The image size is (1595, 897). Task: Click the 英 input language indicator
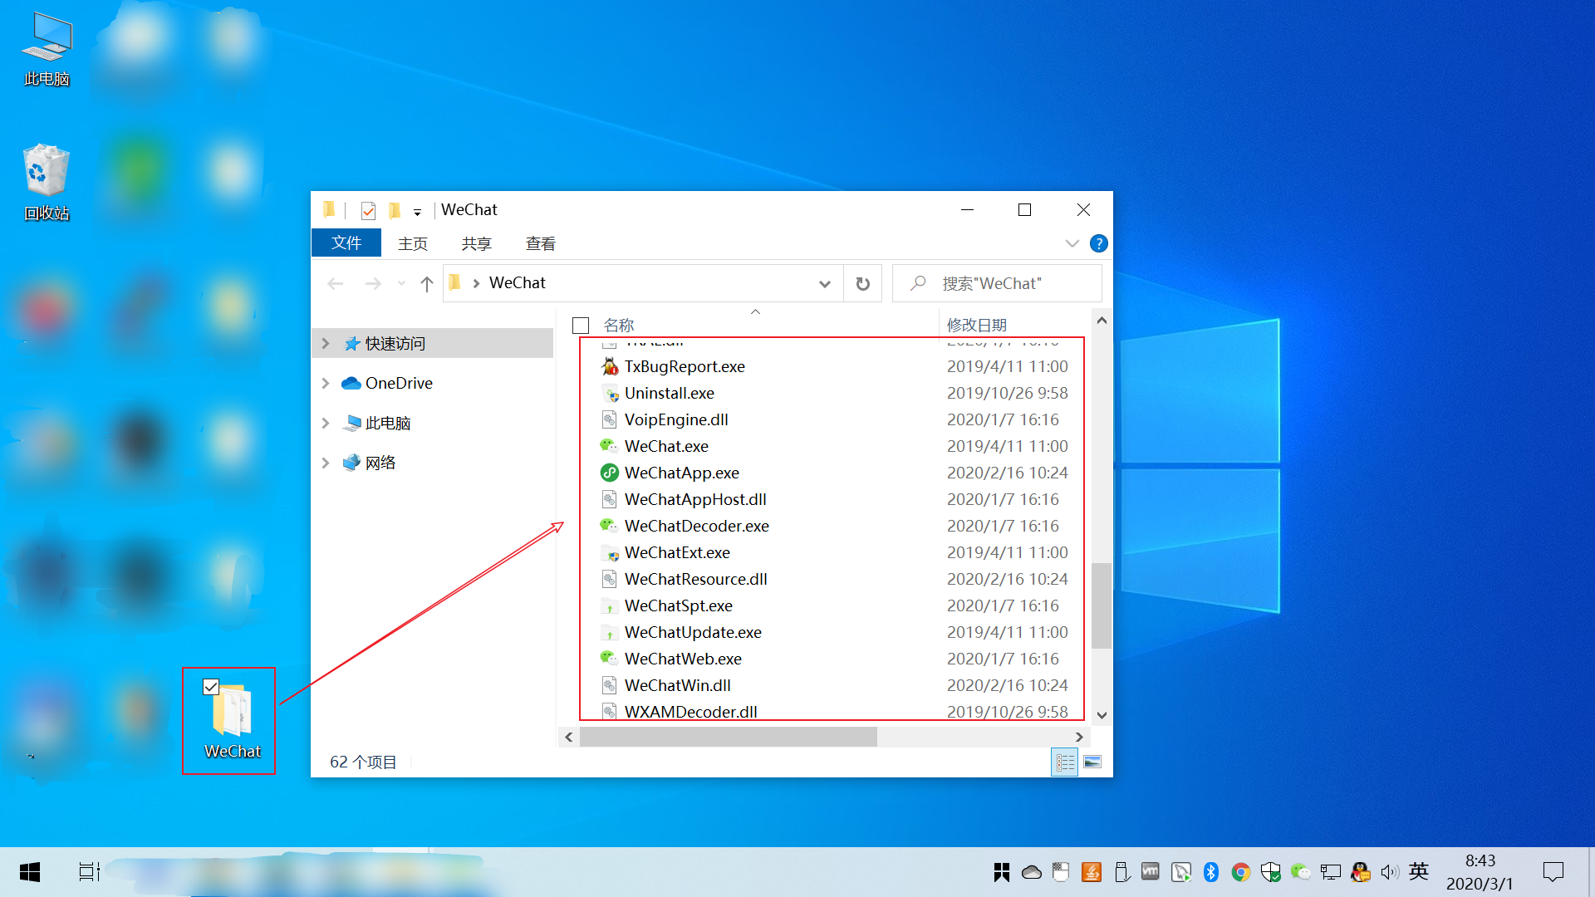click(x=1419, y=872)
